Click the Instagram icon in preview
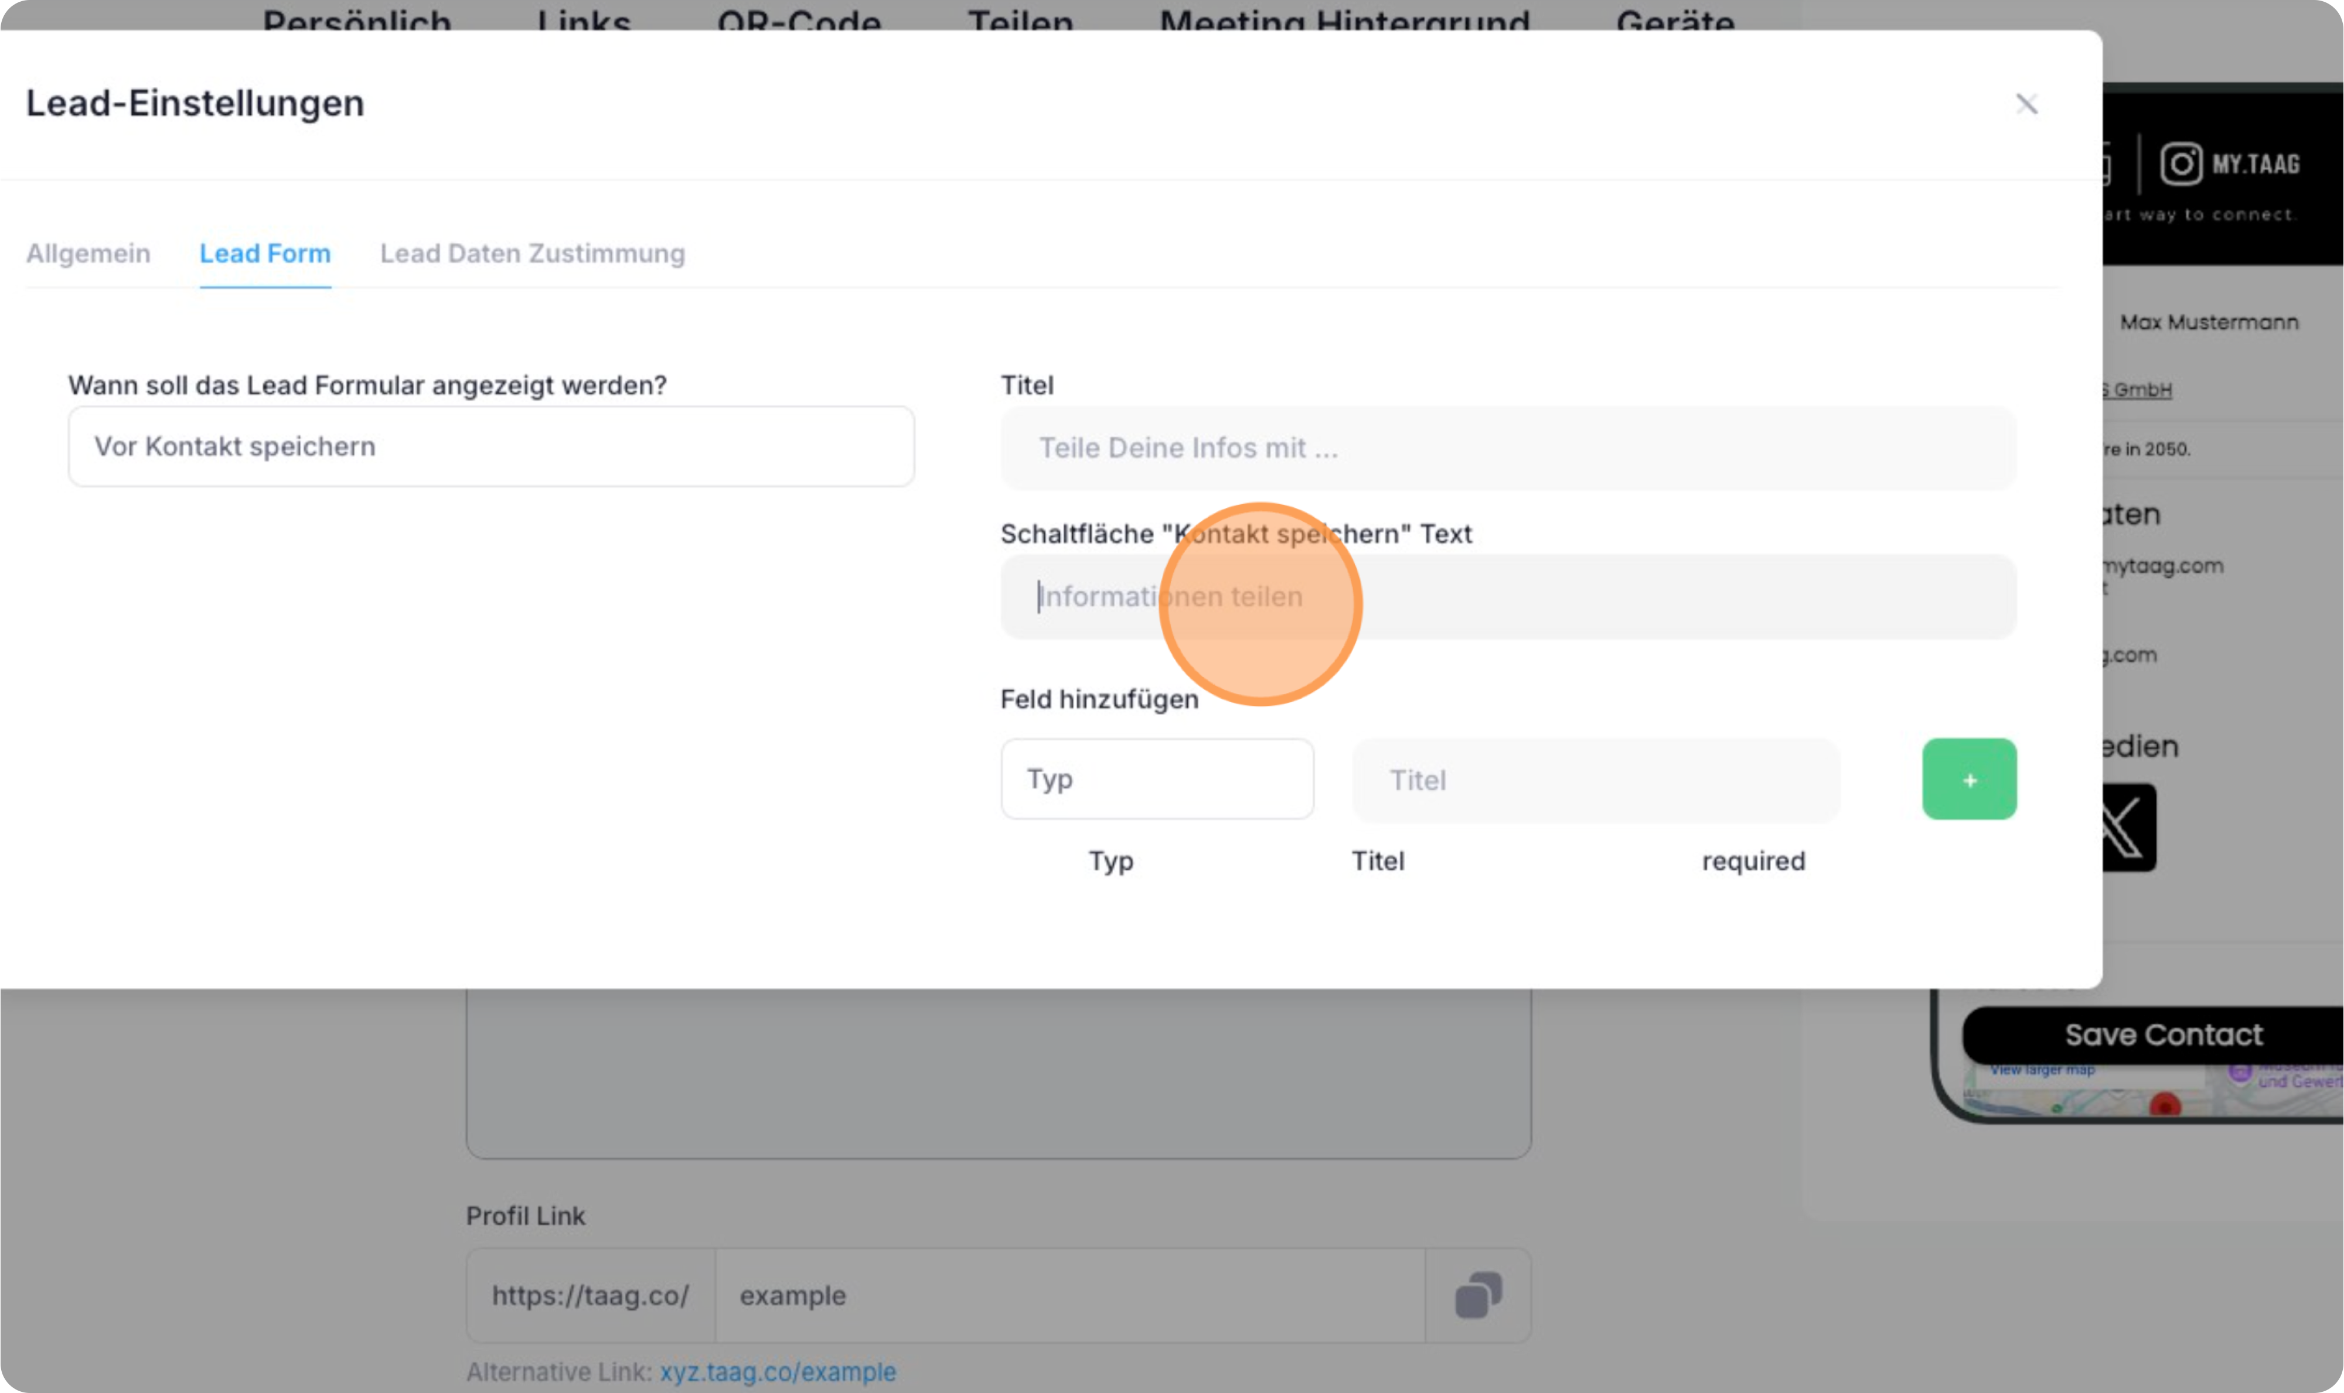The width and height of the screenshot is (2344, 1393). (x=2180, y=164)
